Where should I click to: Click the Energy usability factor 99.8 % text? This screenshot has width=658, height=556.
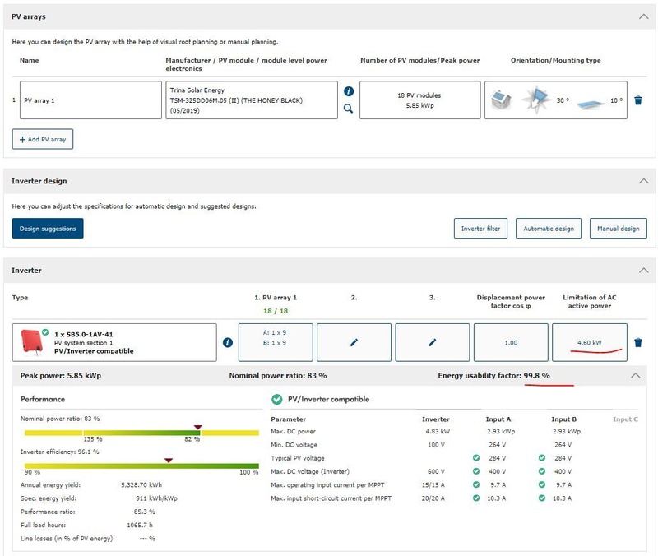(494, 376)
